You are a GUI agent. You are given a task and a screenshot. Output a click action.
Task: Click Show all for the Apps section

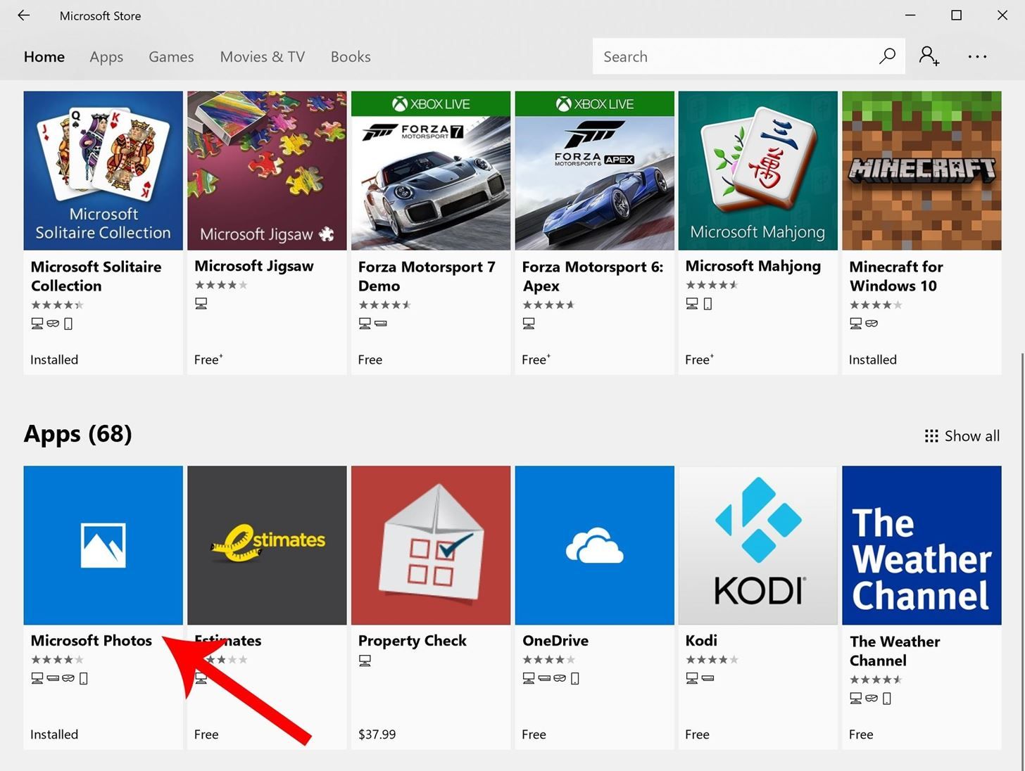click(x=962, y=436)
